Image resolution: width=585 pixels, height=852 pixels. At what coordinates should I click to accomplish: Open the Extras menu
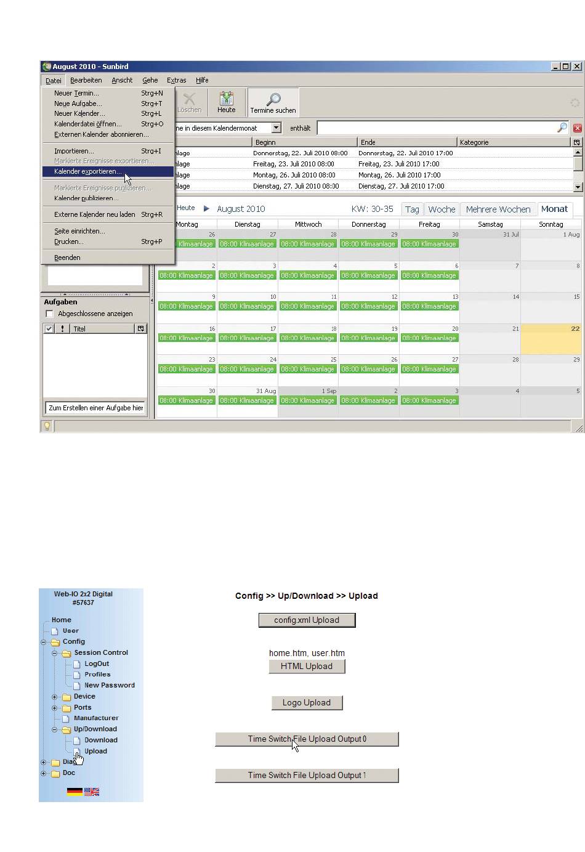177,80
